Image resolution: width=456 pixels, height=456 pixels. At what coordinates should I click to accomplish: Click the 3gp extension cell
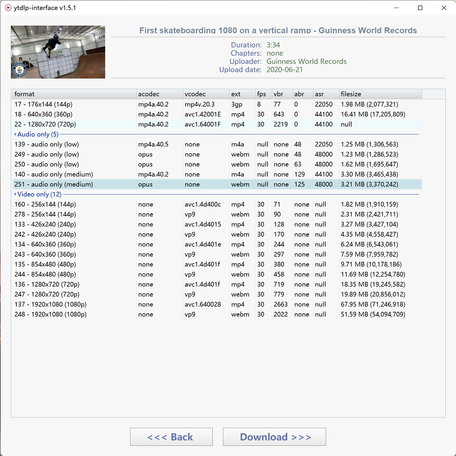[237, 104]
